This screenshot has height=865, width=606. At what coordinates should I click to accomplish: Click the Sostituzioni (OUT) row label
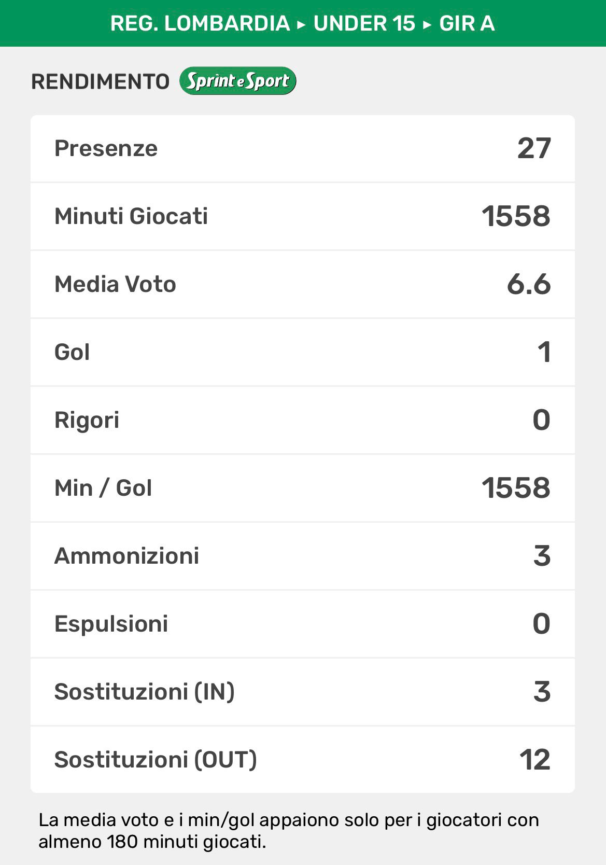(x=156, y=760)
